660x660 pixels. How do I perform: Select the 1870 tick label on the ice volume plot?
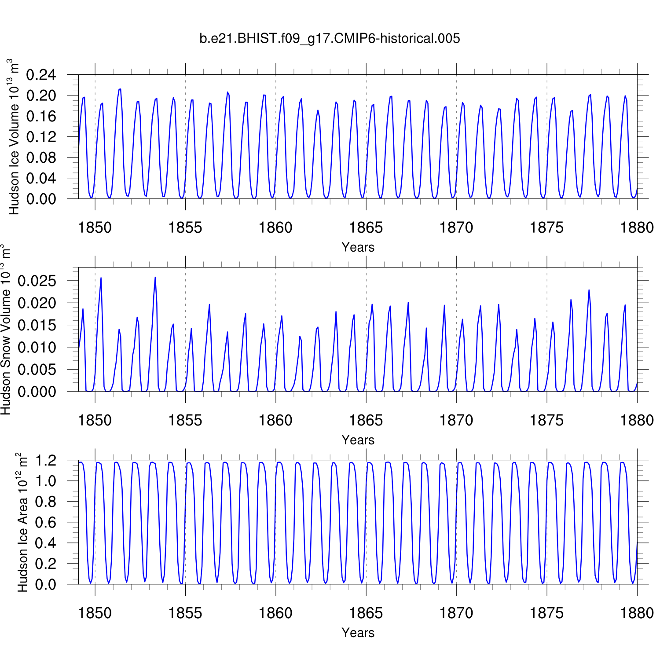pyautogui.click(x=456, y=227)
